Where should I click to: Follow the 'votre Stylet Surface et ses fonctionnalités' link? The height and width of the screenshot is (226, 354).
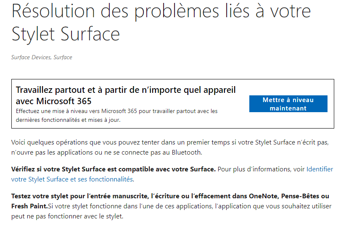(x=72, y=179)
